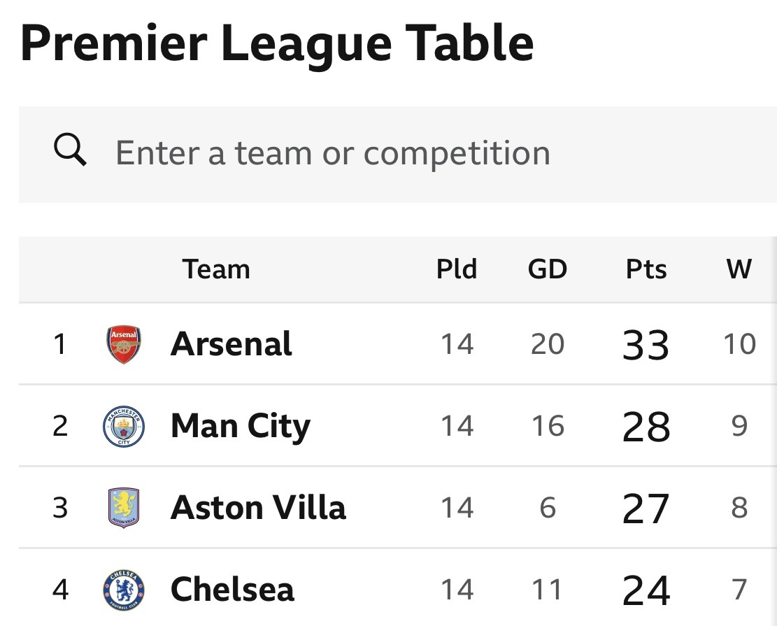Click the Arsenal club crest
The height and width of the screenshot is (626, 777).
(124, 344)
